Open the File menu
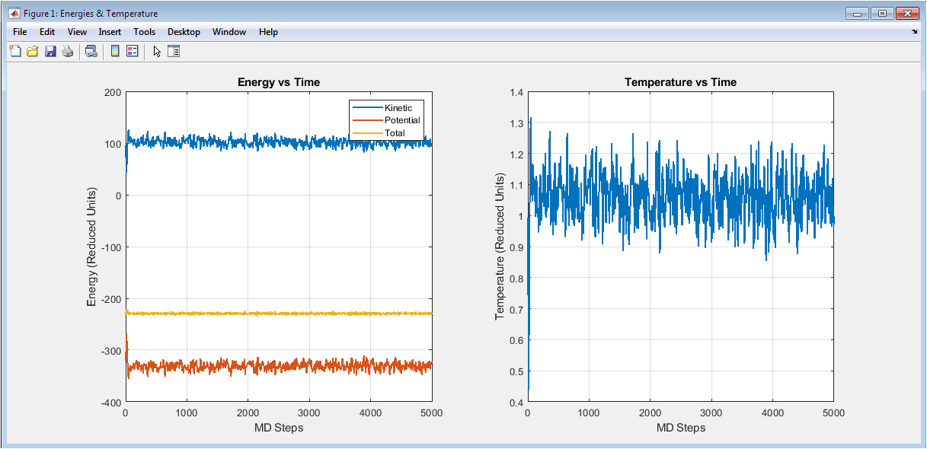This screenshot has height=449, width=927. [x=20, y=32]
